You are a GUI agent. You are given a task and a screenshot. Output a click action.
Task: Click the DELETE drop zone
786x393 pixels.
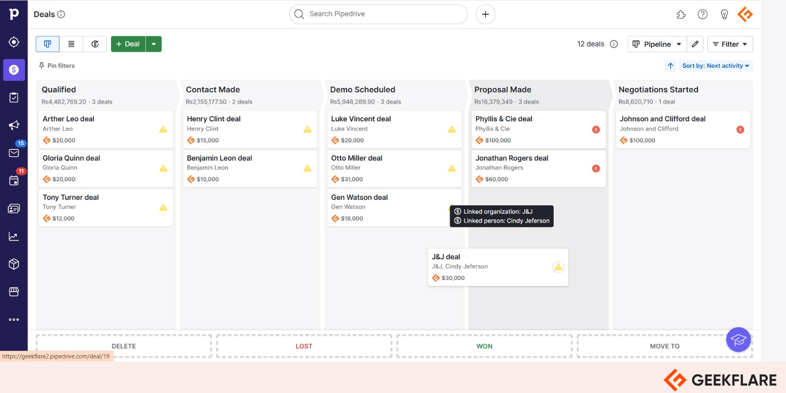point(124,346)
